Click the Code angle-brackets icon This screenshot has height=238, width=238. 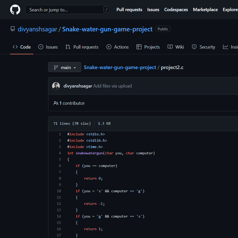click(15, 47)
